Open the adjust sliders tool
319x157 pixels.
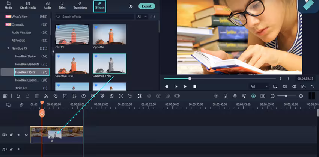[x=140, y=96]
